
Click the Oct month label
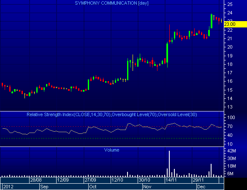tap(93, 187)
